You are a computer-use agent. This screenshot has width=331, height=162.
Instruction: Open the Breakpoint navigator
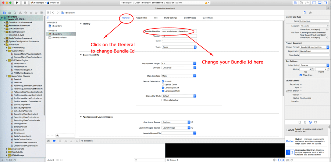pos(36,12)
